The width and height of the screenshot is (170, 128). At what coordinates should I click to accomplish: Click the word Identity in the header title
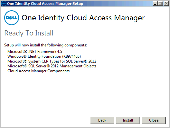coord(51,18)
